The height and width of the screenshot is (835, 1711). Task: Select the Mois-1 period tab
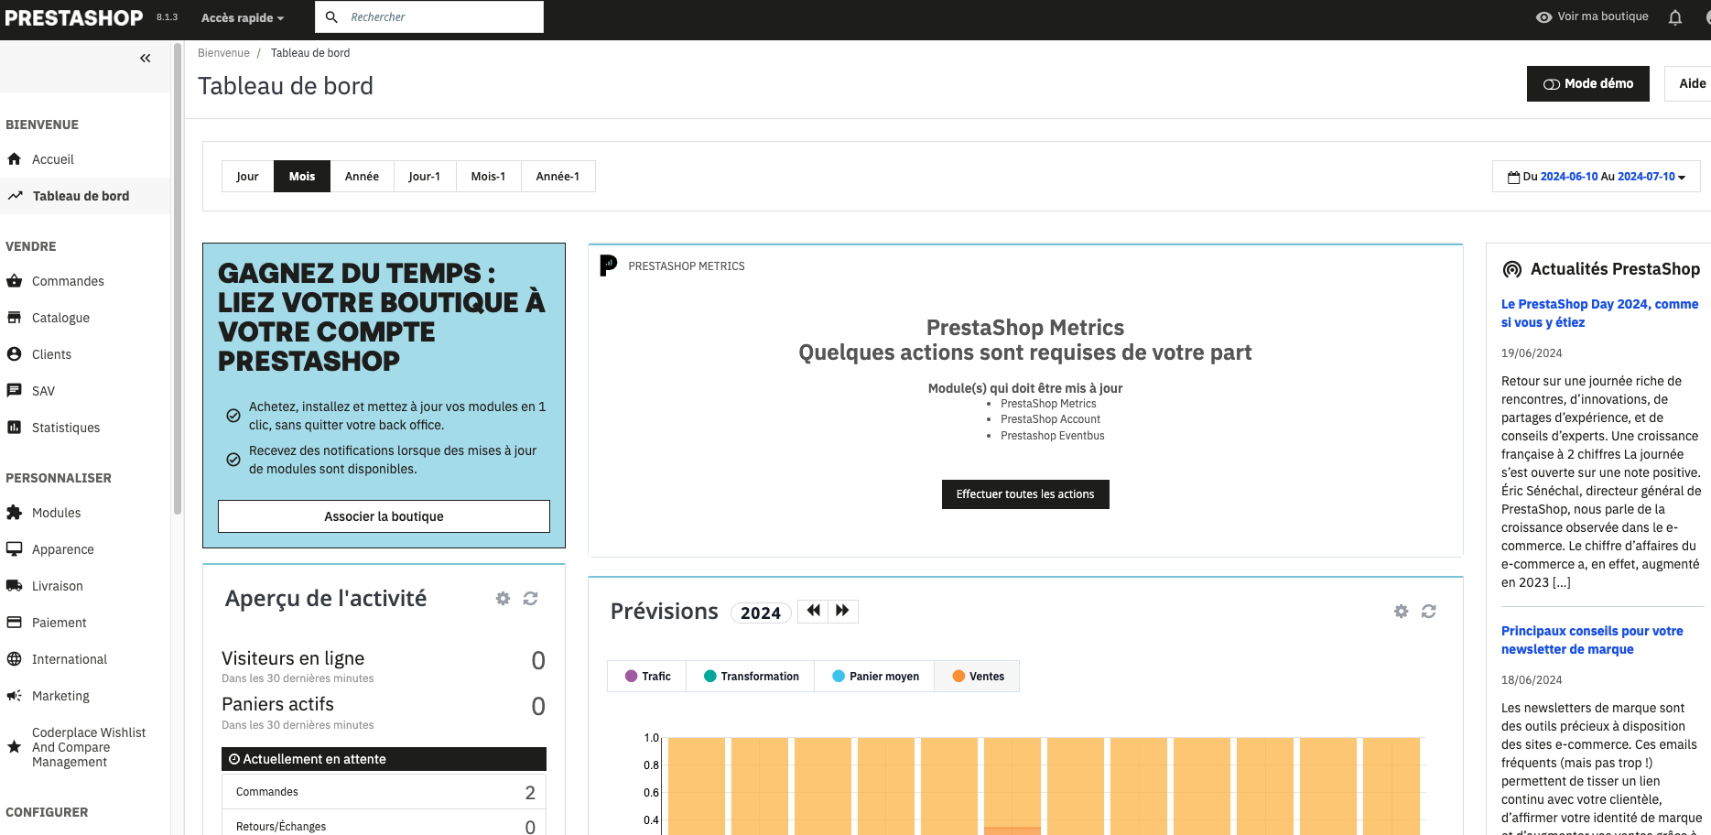tap(488, 177)
